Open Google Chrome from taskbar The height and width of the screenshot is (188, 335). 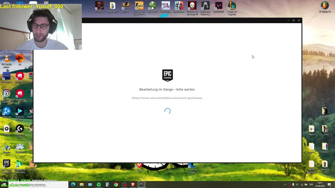[x=116, y=185]
